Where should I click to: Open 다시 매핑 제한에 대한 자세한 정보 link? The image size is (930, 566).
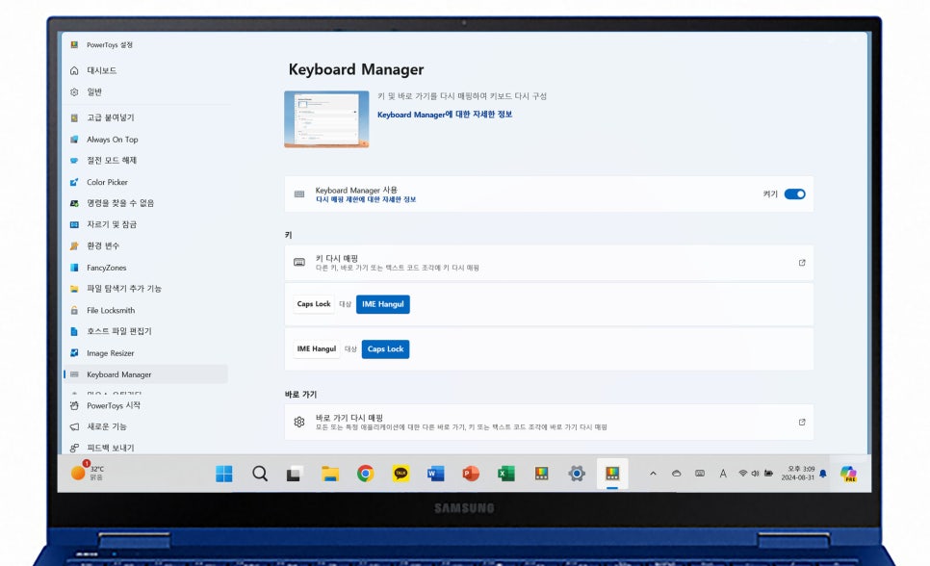(x=366, y=200)
